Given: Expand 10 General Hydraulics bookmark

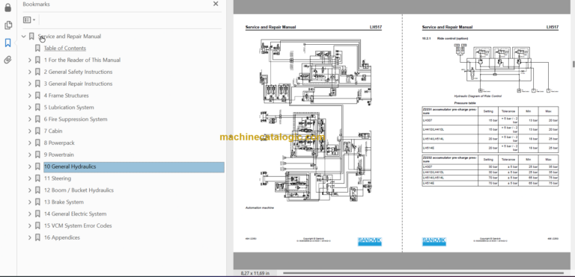Looking at the screenshot, I should click(x=30, y=166).
